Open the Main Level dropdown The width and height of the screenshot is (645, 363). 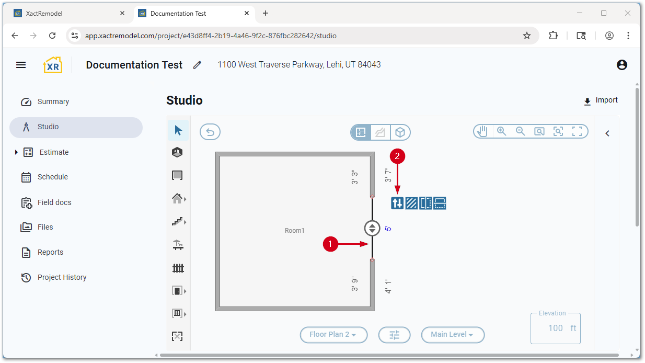click(x=452, y=335)
